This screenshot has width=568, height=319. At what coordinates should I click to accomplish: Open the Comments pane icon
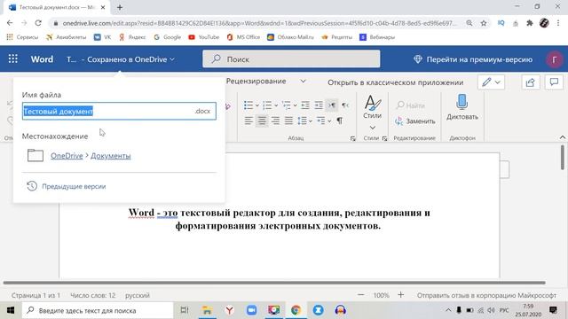point(554,82)
